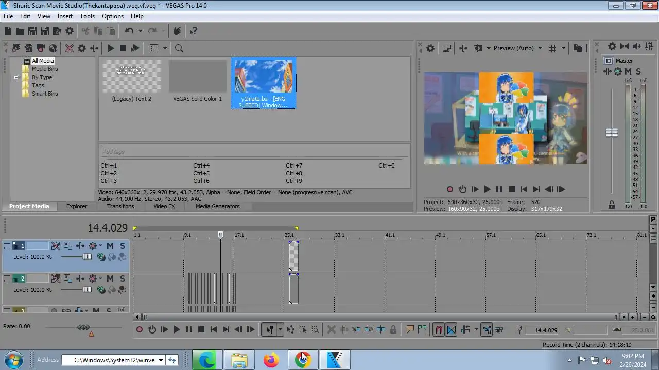
Task: Switch to the Media Generators tab
Action: click(x=217, y=206)
